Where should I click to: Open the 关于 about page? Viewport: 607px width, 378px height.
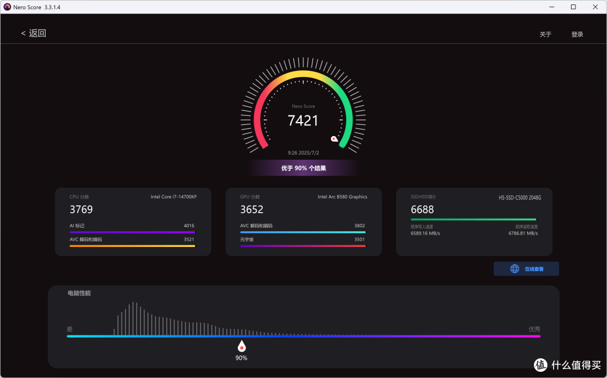[545, 34]
